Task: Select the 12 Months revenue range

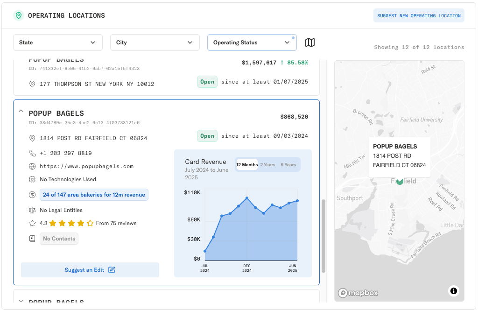Action: [247, 165]
